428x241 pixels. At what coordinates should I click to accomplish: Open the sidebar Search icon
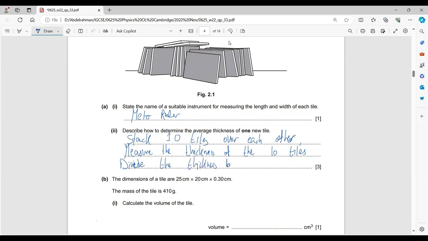click(422, 31)
